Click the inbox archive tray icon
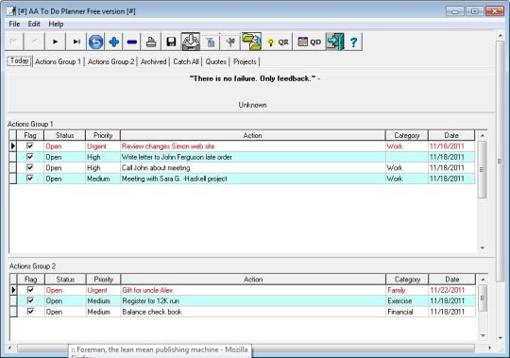 pos(191,42)
